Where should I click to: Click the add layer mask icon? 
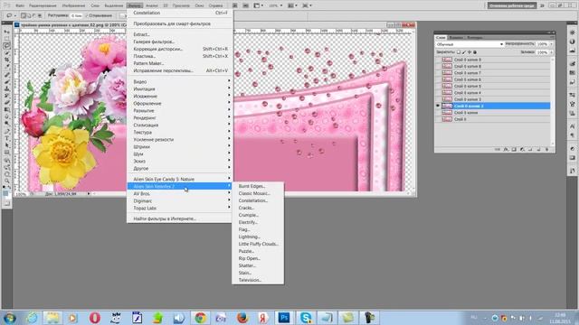(x=514, y=150)
